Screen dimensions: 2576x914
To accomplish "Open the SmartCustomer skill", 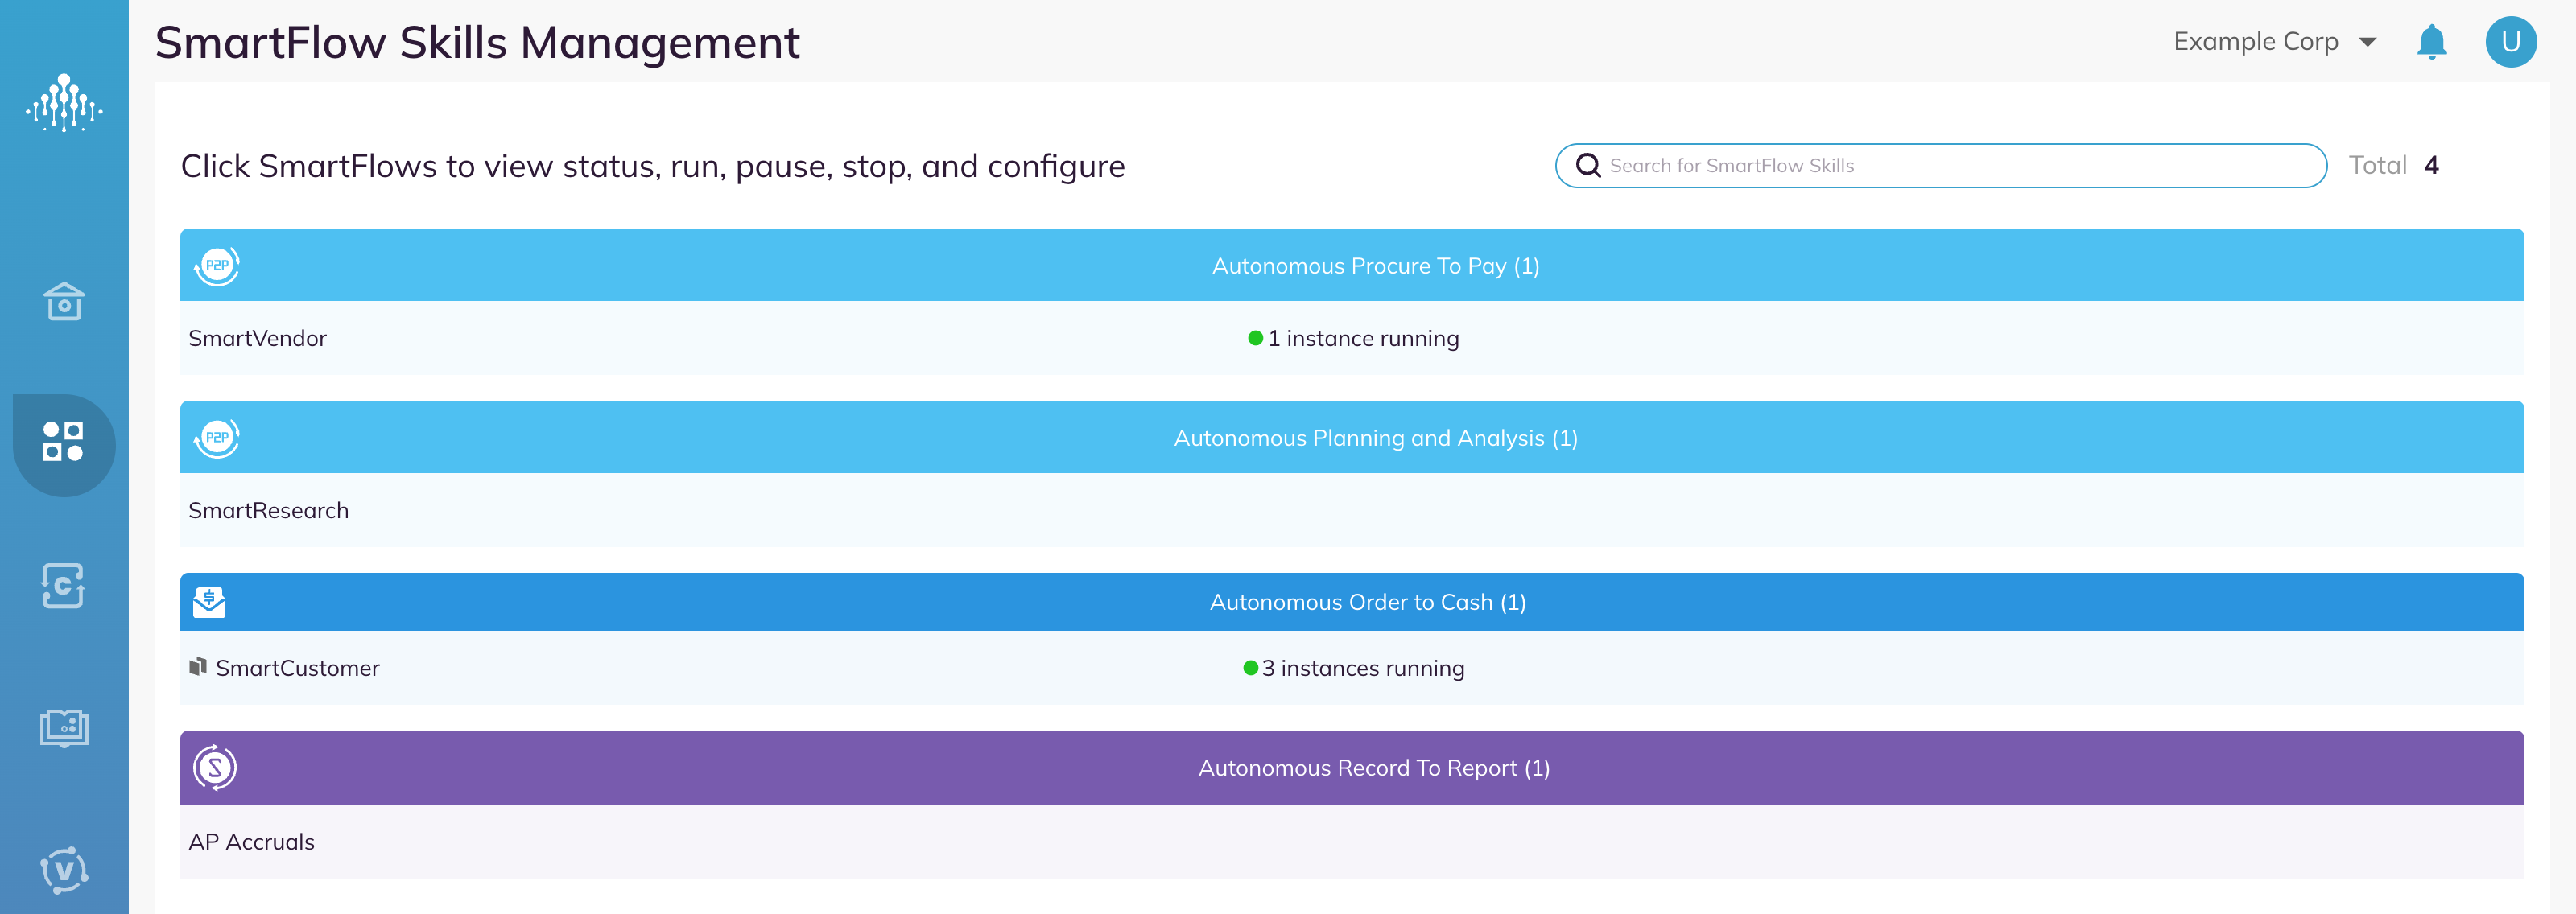I will pos(1352,668).
